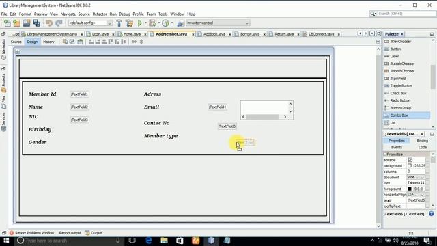Open the Code properties tab

point(422,147)
